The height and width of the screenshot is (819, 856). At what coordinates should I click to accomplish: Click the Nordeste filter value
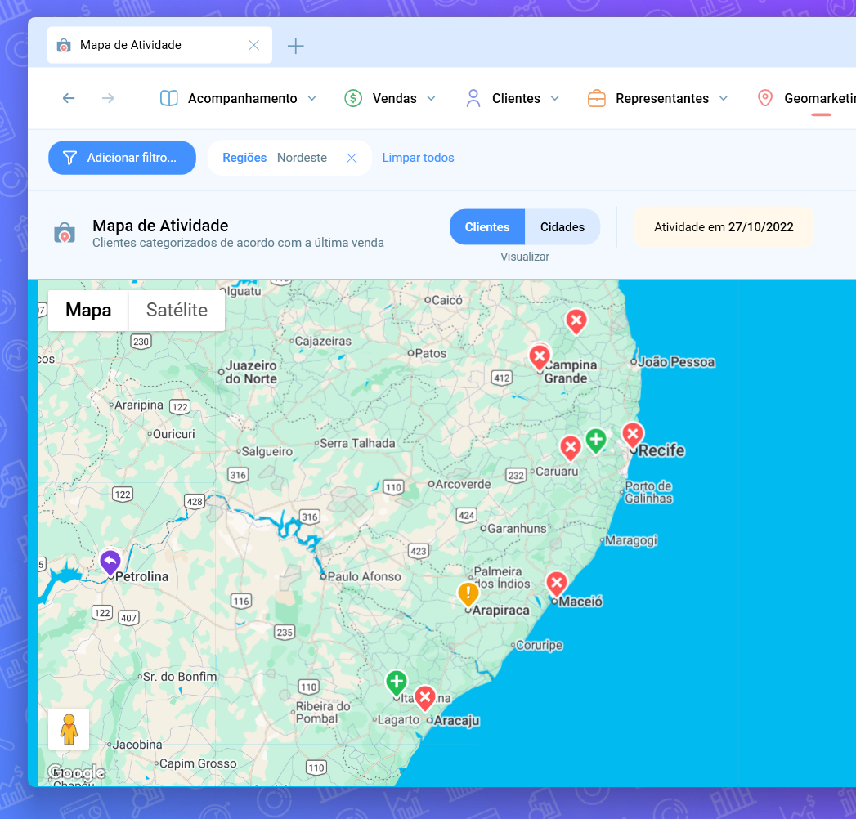point(302,159)
